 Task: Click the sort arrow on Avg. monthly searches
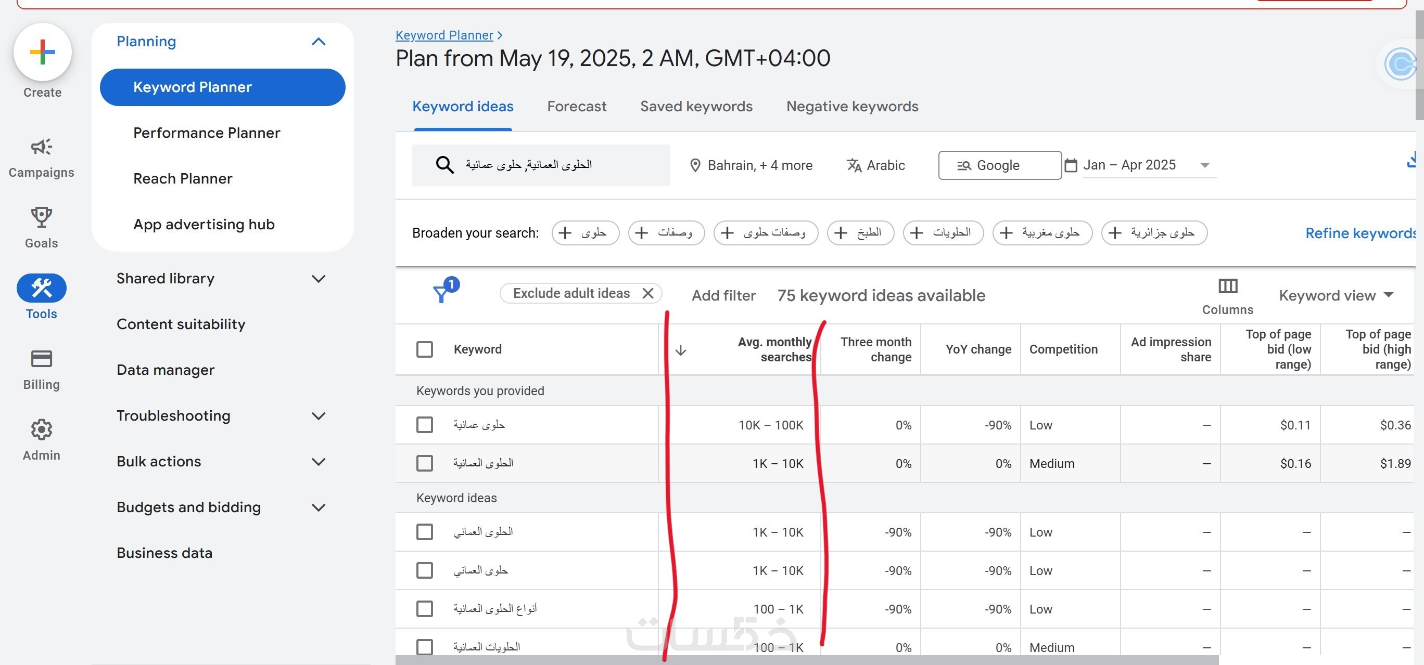[x=680, y=350]
